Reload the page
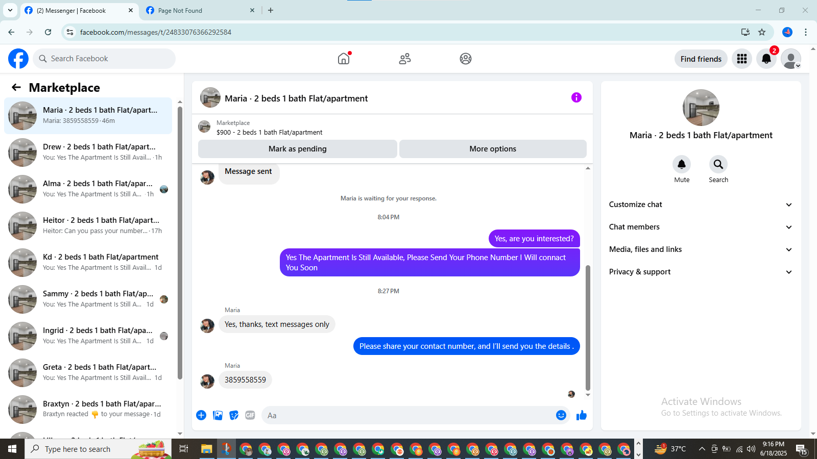Screen dimensions: 817x459 tap(48, 32)
